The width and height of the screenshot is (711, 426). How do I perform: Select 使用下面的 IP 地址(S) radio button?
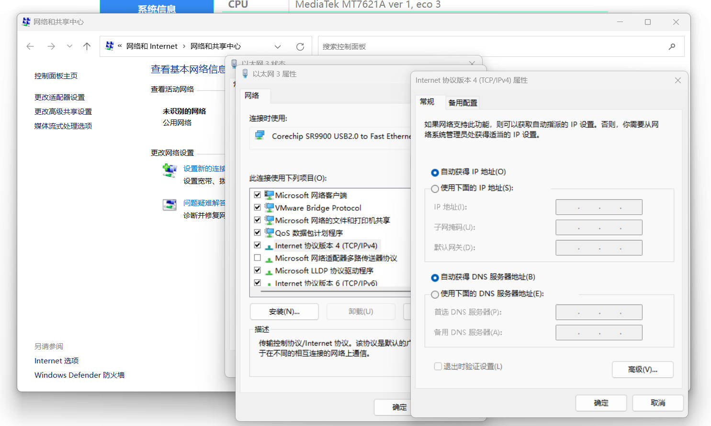[x=435, y=188]
